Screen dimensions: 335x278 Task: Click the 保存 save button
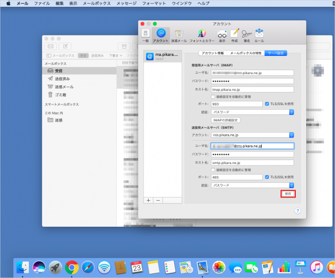point(287,194)
